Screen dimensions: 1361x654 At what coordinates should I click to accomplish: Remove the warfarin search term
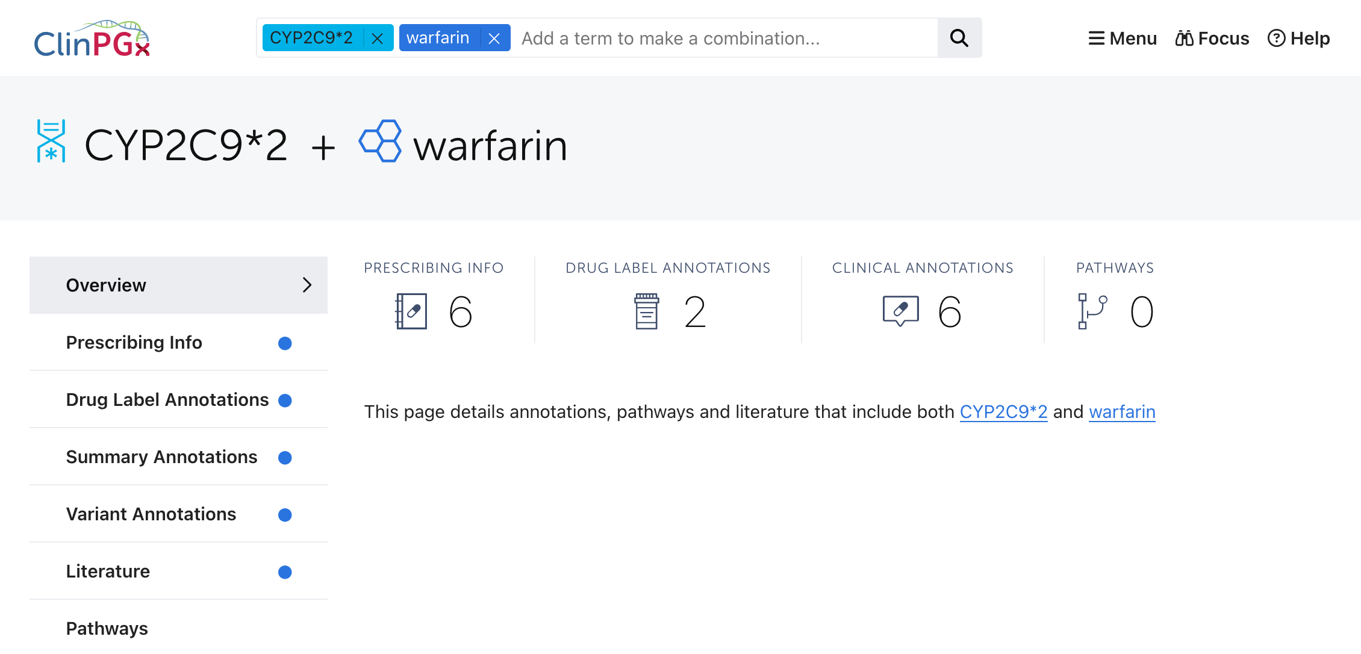coord(494,39)
